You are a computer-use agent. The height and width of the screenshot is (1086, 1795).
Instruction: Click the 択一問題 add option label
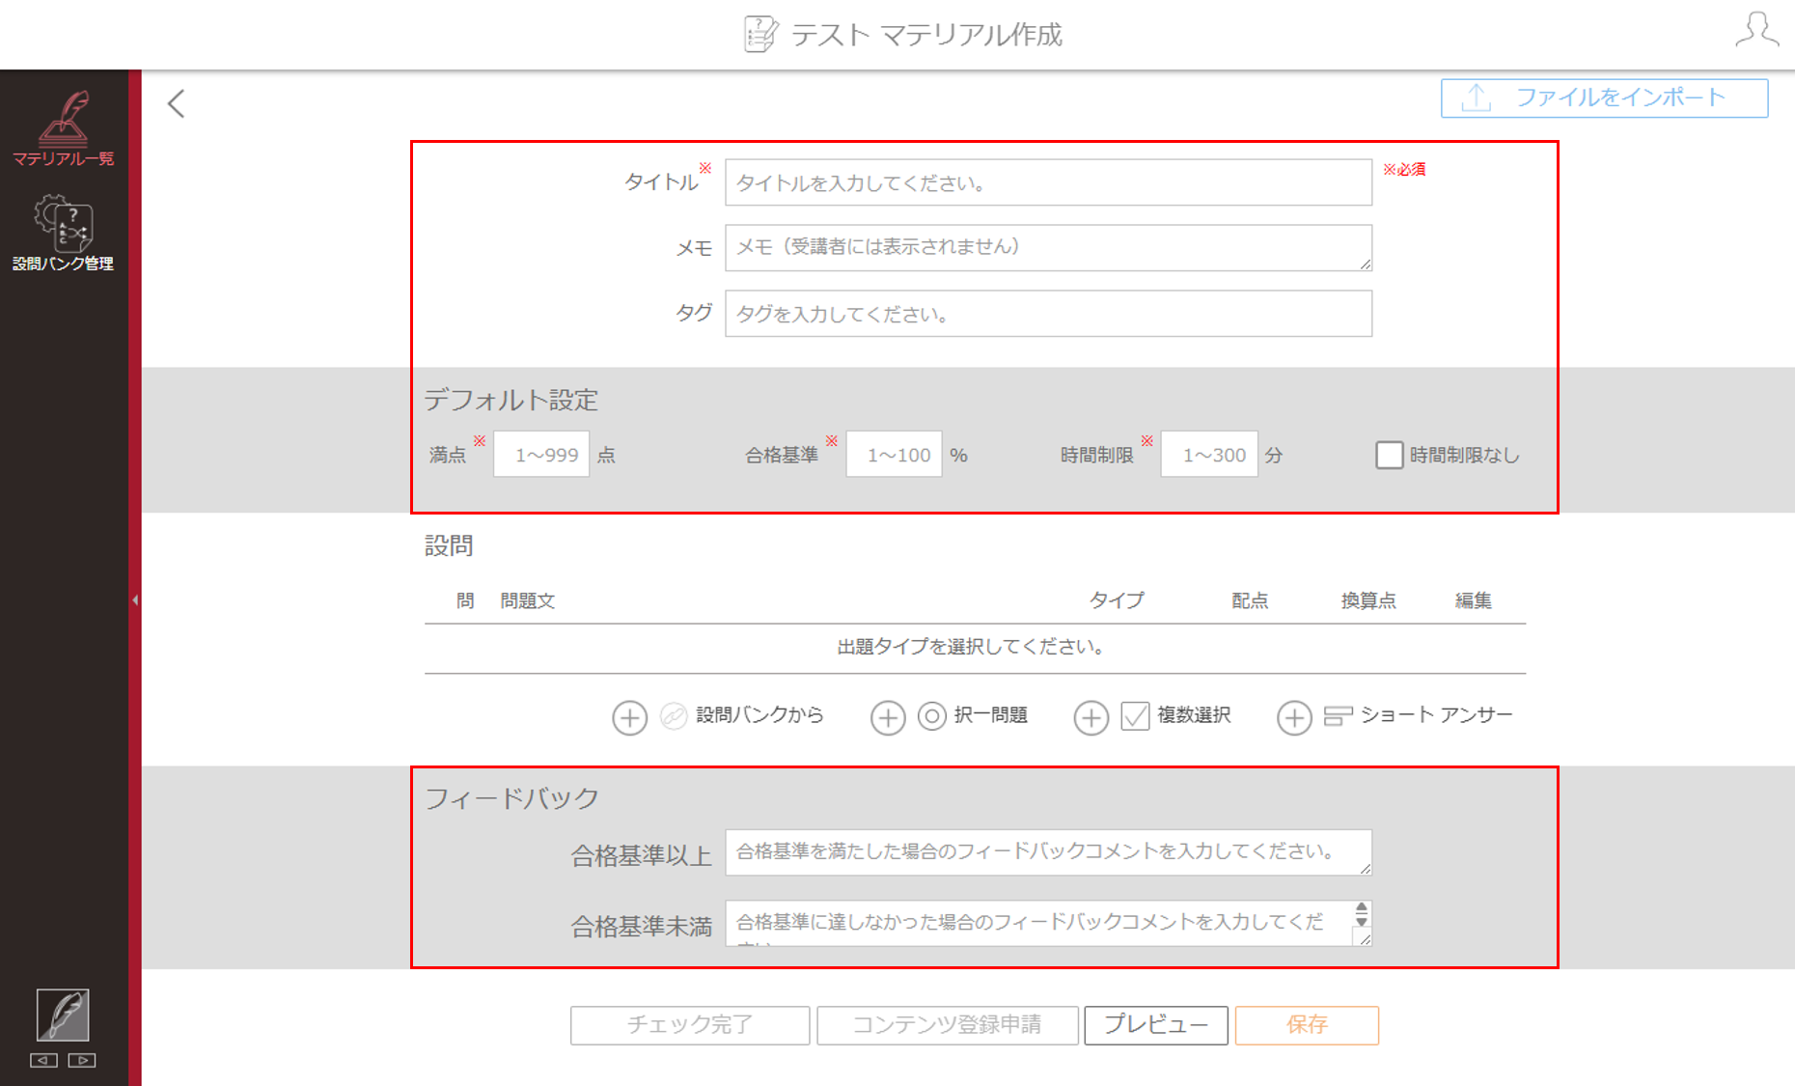pyautogui.click(x=991, y=715)
